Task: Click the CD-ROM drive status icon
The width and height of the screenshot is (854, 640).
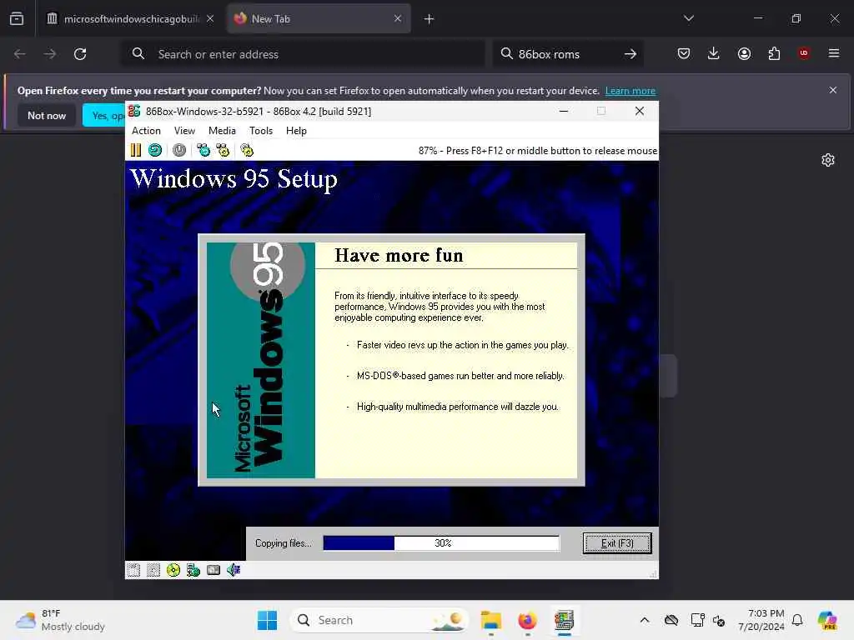Action: 173,570
